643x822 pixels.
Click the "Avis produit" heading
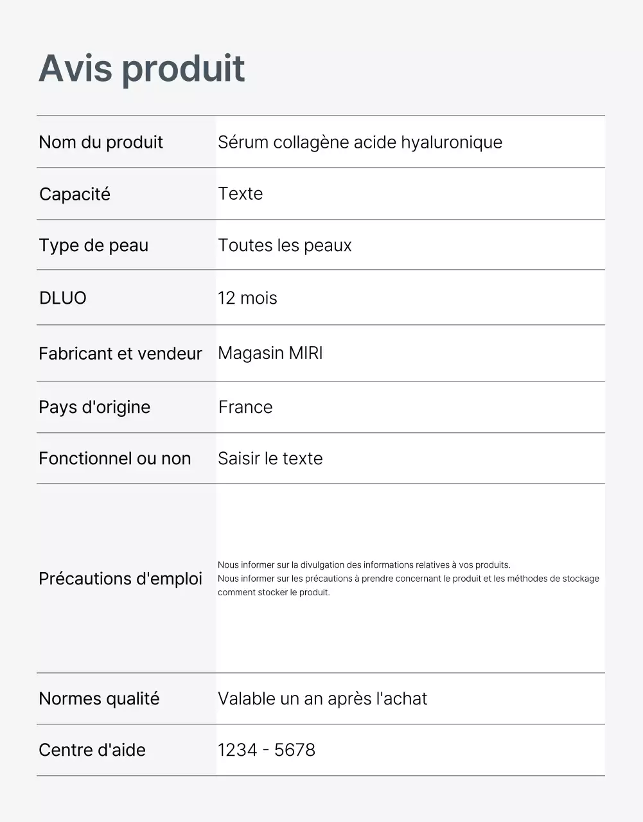(142, 68)
